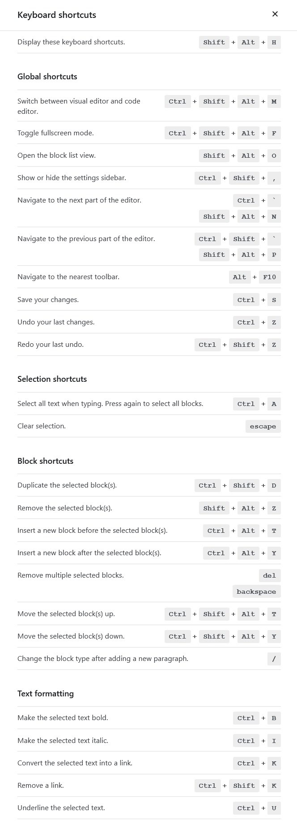Click the Keyboard shortcuts dialog title
The image size is (297, 829).
coord(57,15)
